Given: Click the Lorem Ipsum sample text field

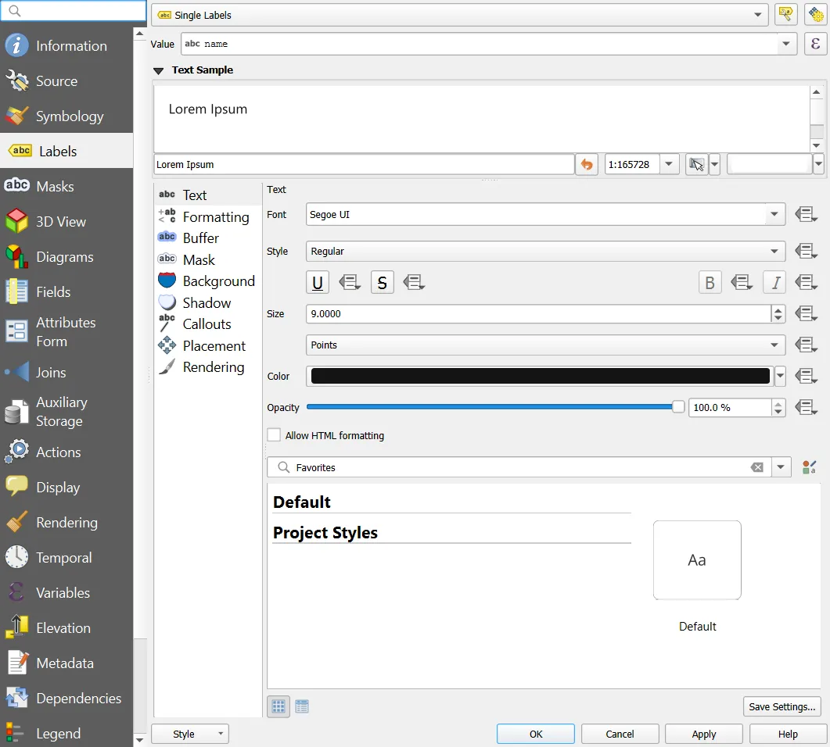Looking at the screenshot, I should point(365,164).
